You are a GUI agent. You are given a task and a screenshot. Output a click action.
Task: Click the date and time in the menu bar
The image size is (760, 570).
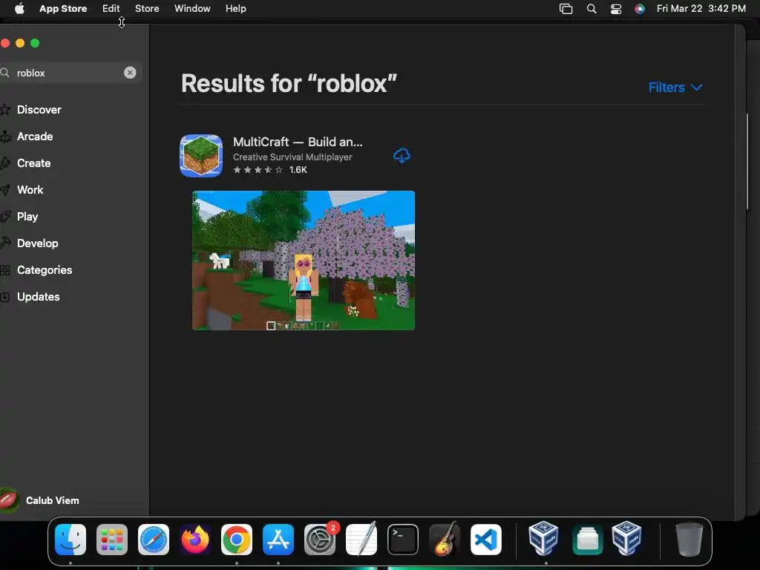click(x=701, y=9)
